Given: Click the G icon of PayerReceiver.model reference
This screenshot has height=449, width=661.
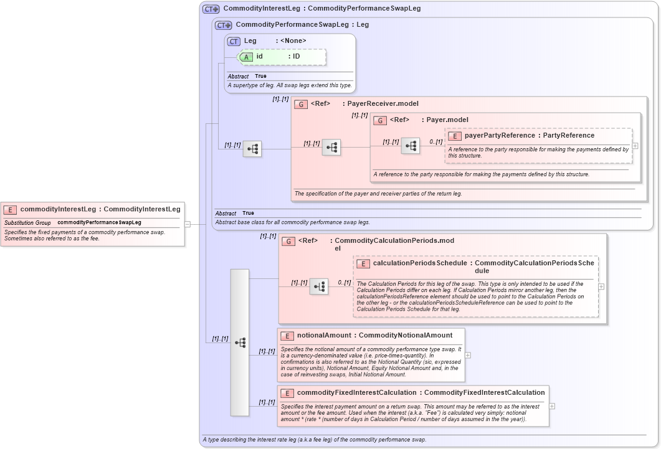Looking at the screenshot, I should click(300, 104).
